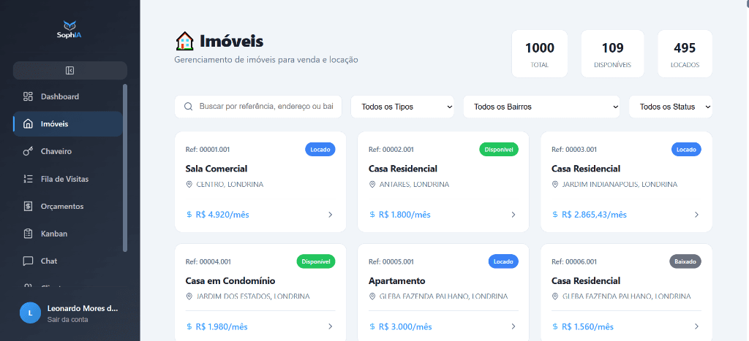Screen dimensions: 749x341
Task: Open the Todos os Tipos dropdown
Action: pyautogui.click(x=402, y=107)
